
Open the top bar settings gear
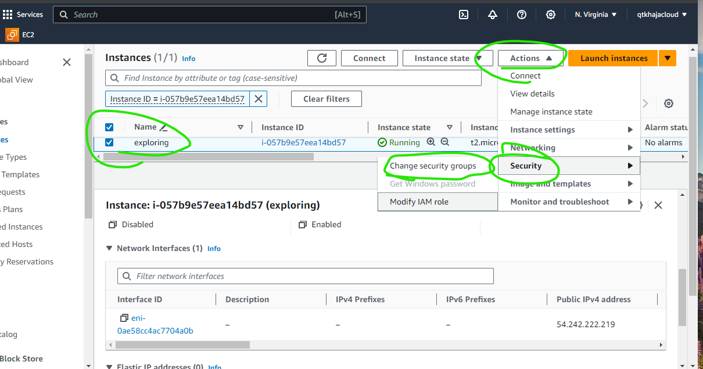tap(550, 15)
